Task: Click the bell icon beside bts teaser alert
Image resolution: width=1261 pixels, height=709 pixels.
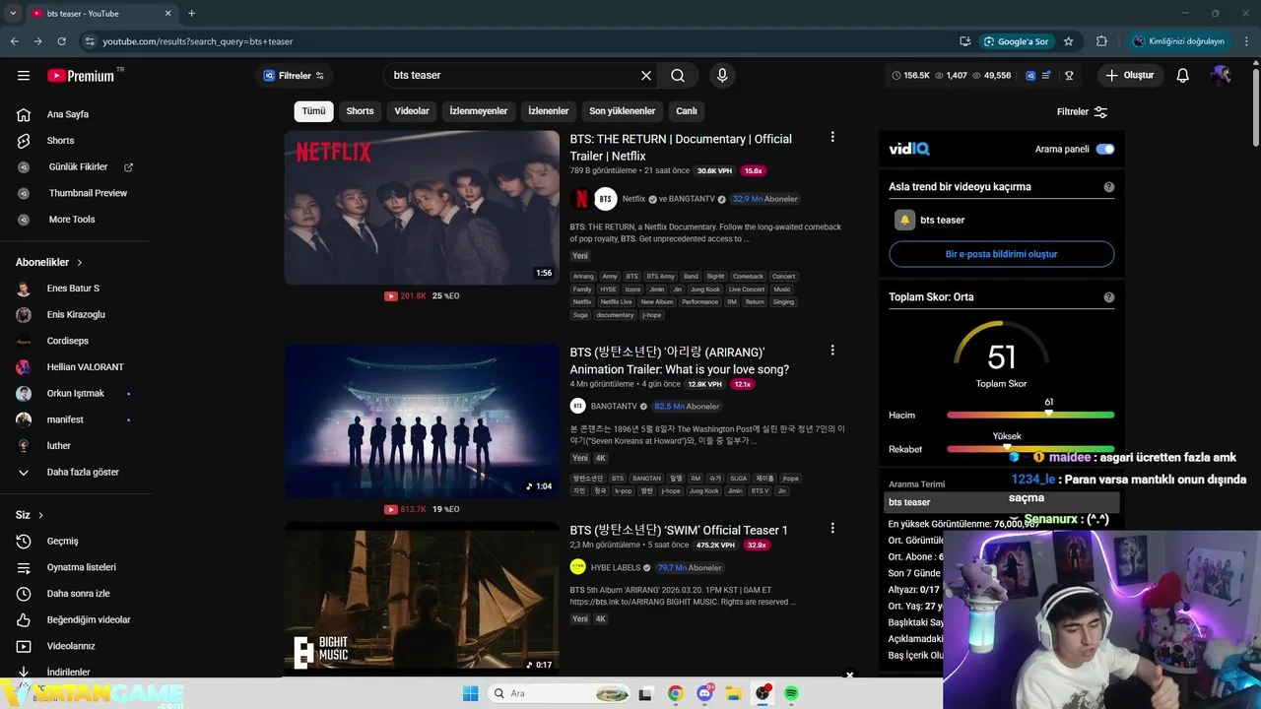Action: [904, 220]
